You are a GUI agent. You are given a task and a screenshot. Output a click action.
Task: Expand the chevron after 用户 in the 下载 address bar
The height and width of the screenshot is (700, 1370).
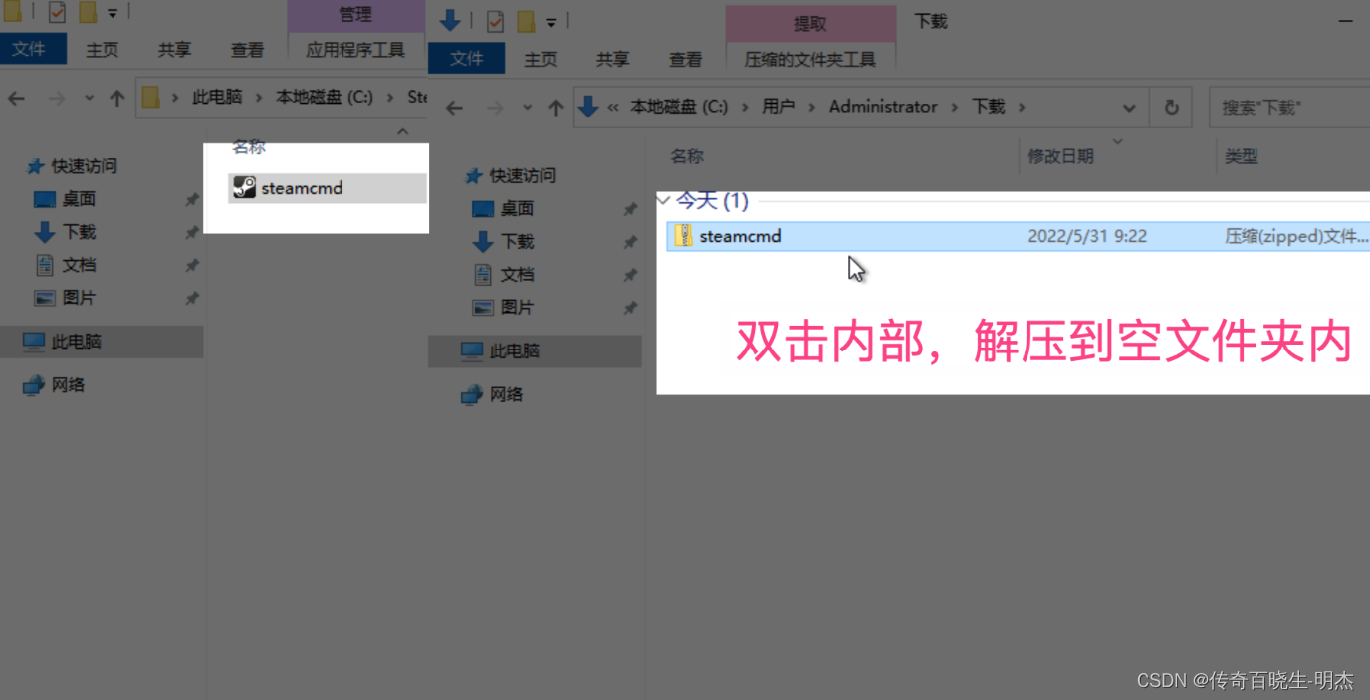point(810,107)
